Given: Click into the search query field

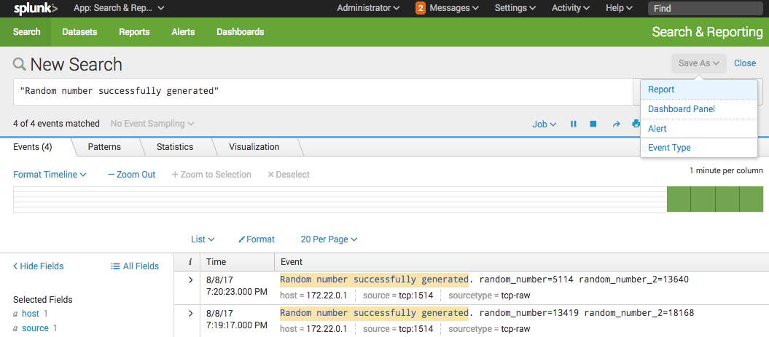Looking at the screenshot, I should tap(321, 92).
